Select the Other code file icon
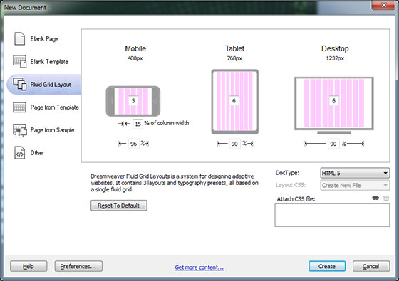This screenshot has height=281, width=399. point(20,153)
